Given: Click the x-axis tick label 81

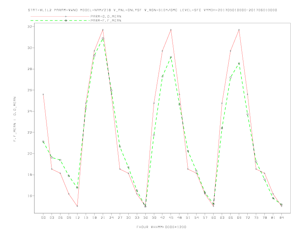Looking at the screenshot, I should [273, 218].
